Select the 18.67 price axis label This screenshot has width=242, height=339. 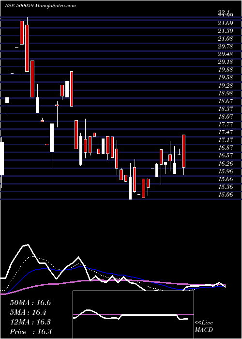coord(226,101)
